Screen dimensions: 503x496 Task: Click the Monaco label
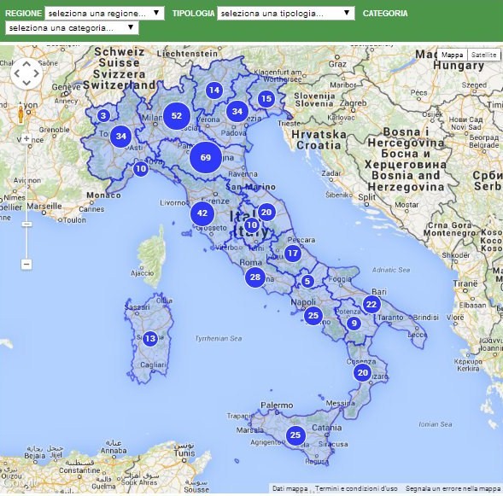click(103, 195)
